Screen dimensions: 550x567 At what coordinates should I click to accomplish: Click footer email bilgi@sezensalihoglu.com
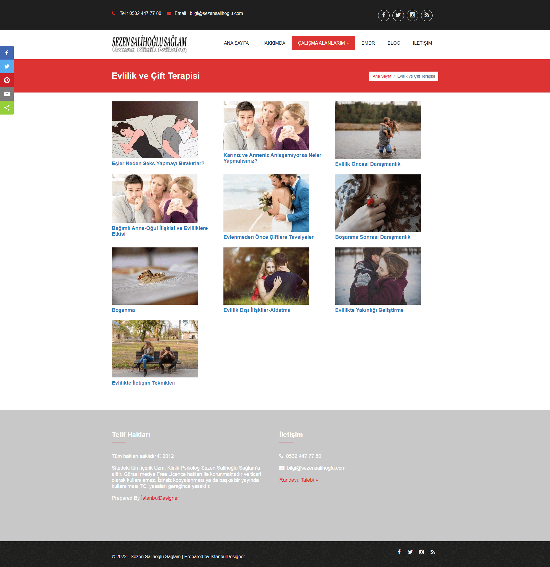click(x=316, y=468)
